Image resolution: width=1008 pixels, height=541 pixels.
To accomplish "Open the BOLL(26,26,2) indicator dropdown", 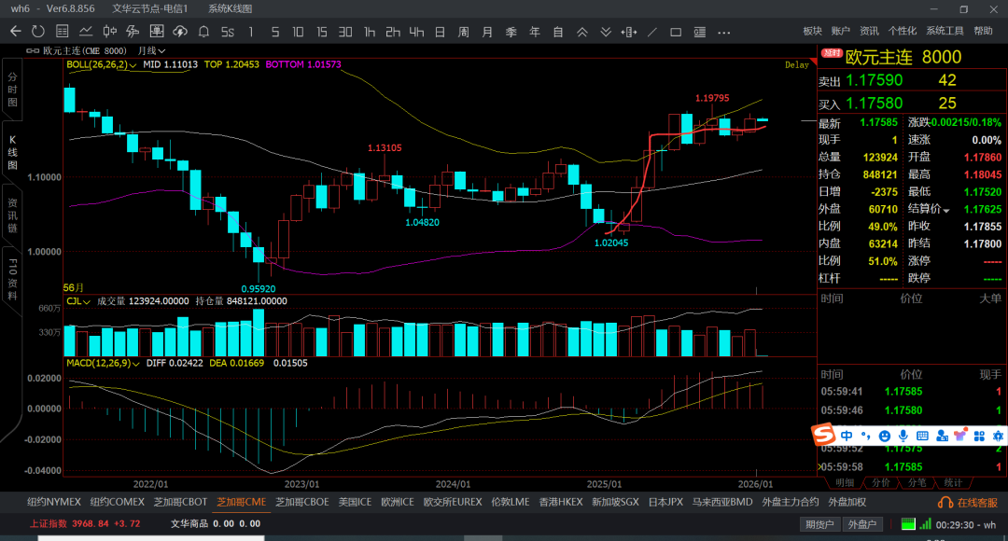I will (133, 65).
